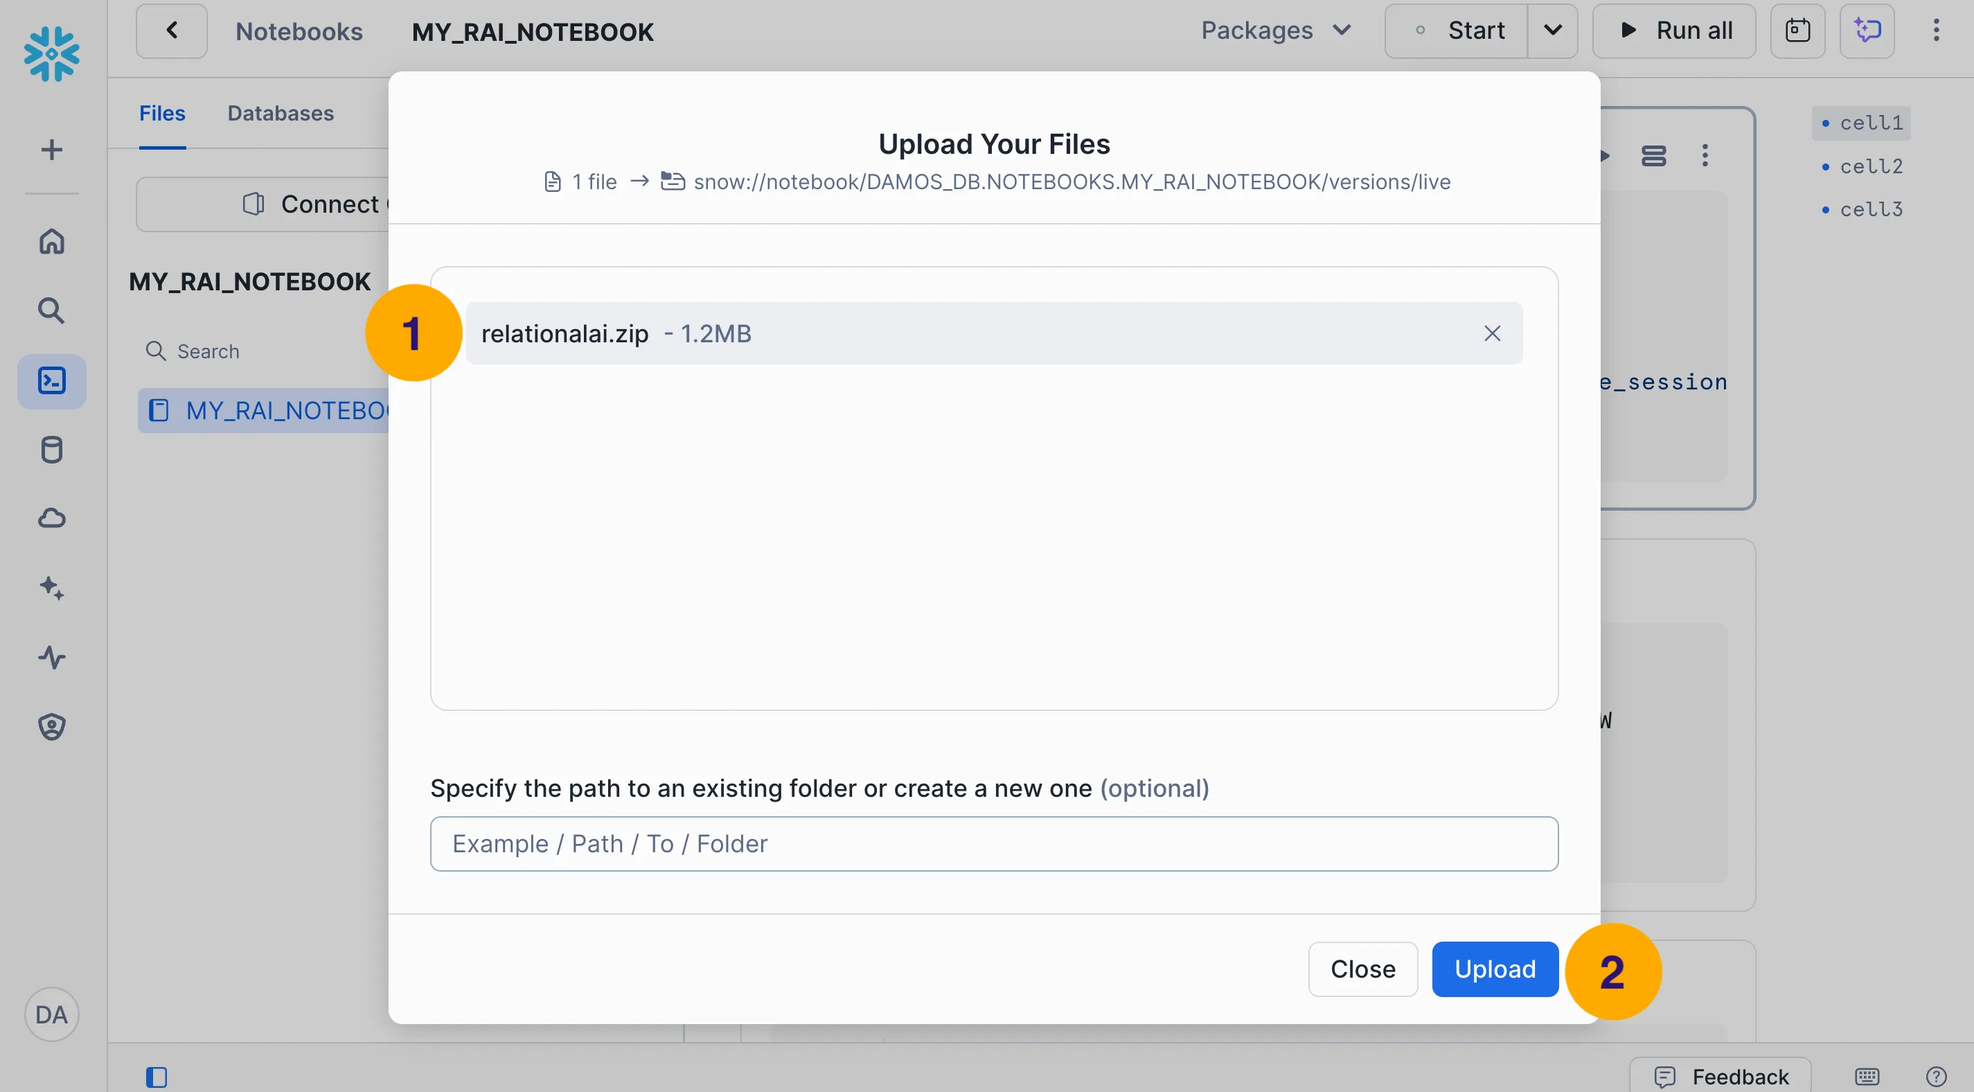
Task: Select MY_RAI_NOTEBOOK file in tree
Action: 264,410
